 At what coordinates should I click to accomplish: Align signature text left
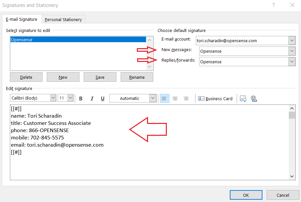[x=164, y=99]
